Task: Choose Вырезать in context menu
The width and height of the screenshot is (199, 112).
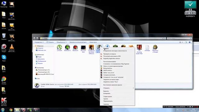Action: point(118,91)
